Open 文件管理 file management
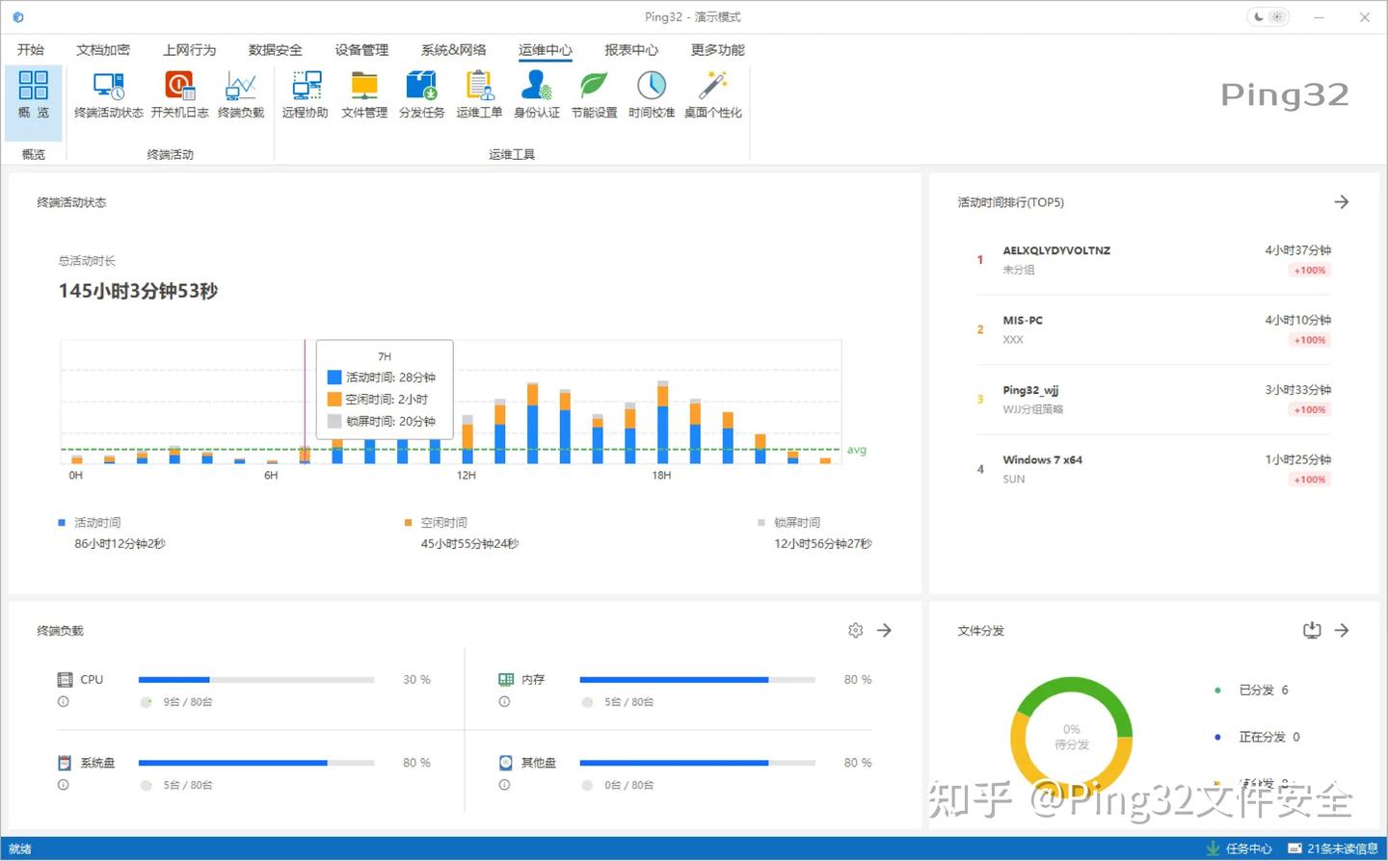 364,94
